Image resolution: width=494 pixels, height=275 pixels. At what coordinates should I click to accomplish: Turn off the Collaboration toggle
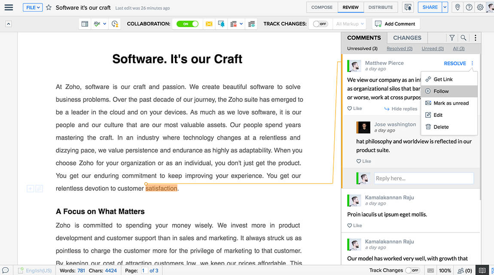tap(187, 24)
